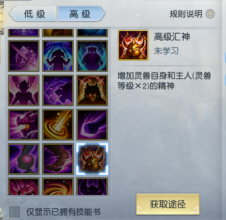Switch to the 高级 tab
Screen dimensions: 226x220
coord(82,14)
